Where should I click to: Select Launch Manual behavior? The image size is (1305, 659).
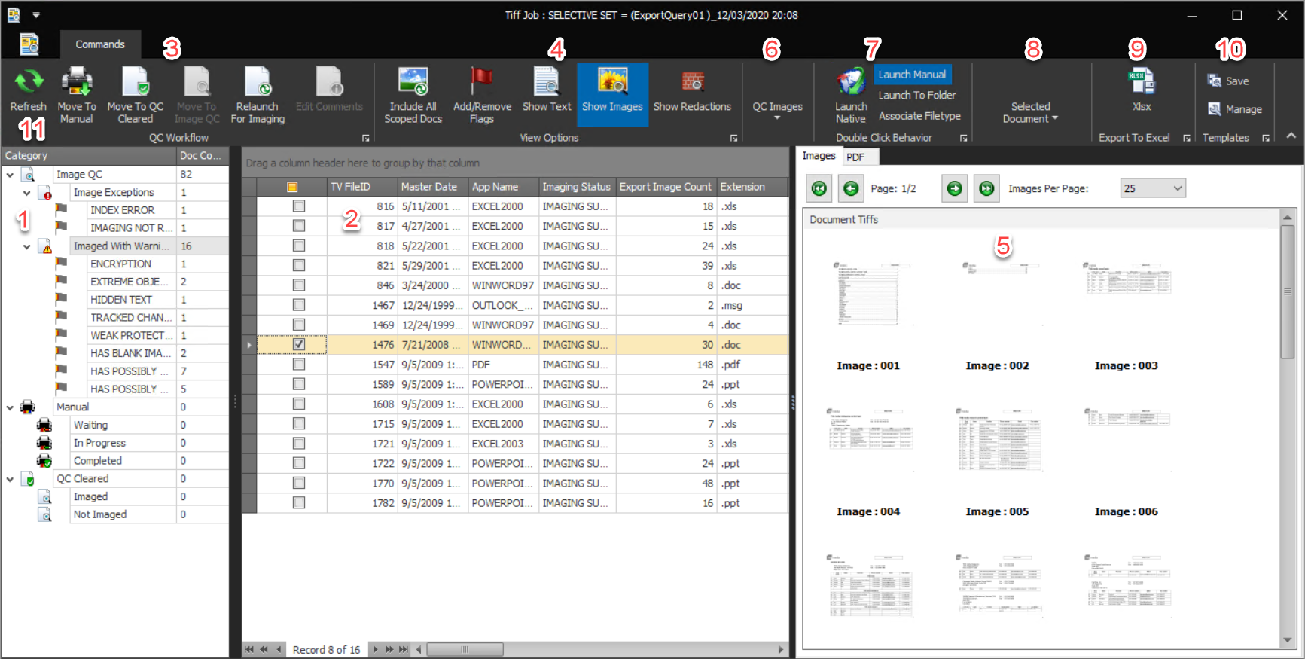click(912, 75)
